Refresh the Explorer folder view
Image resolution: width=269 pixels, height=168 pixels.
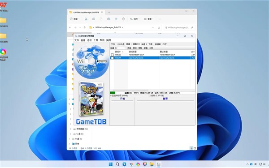click(x=159, y=28)
